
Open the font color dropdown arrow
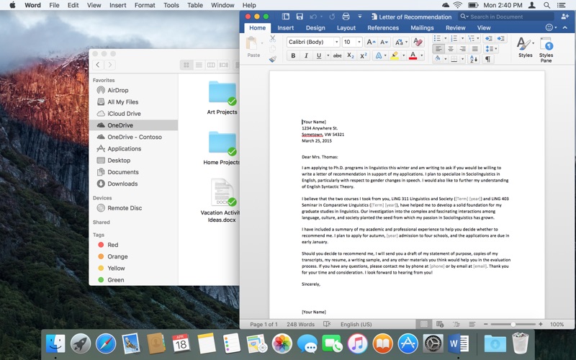pyautogui.click(x=422, y=56)
